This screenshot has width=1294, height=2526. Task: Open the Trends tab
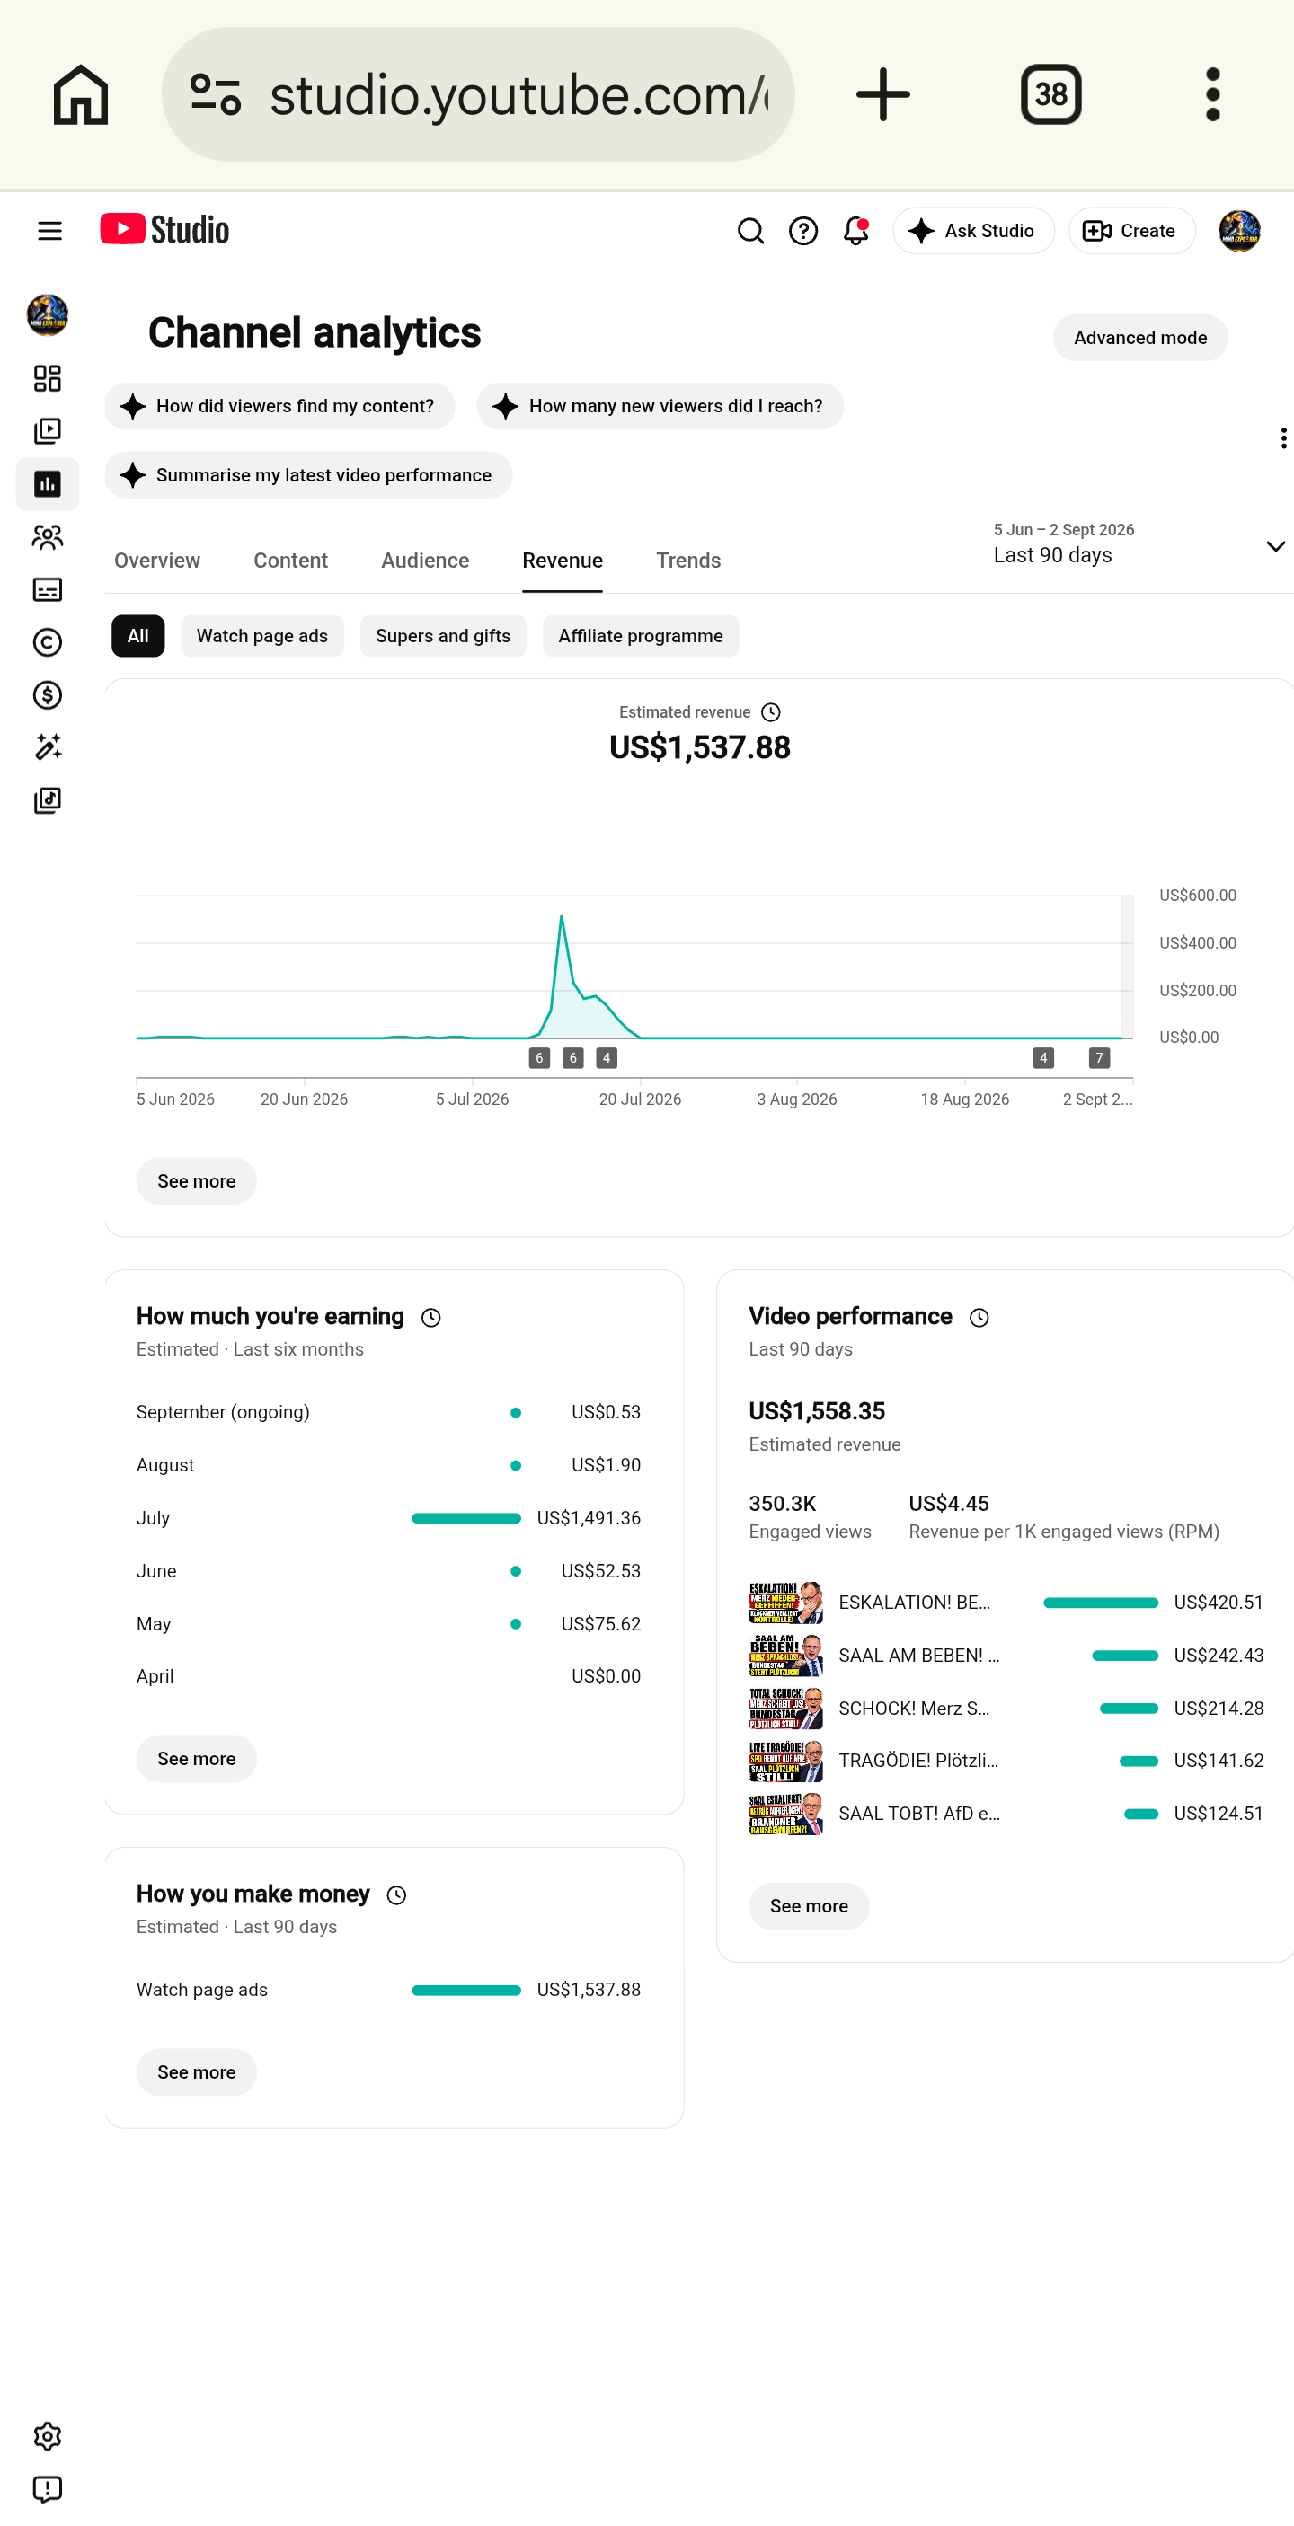(x=688, y=560)
